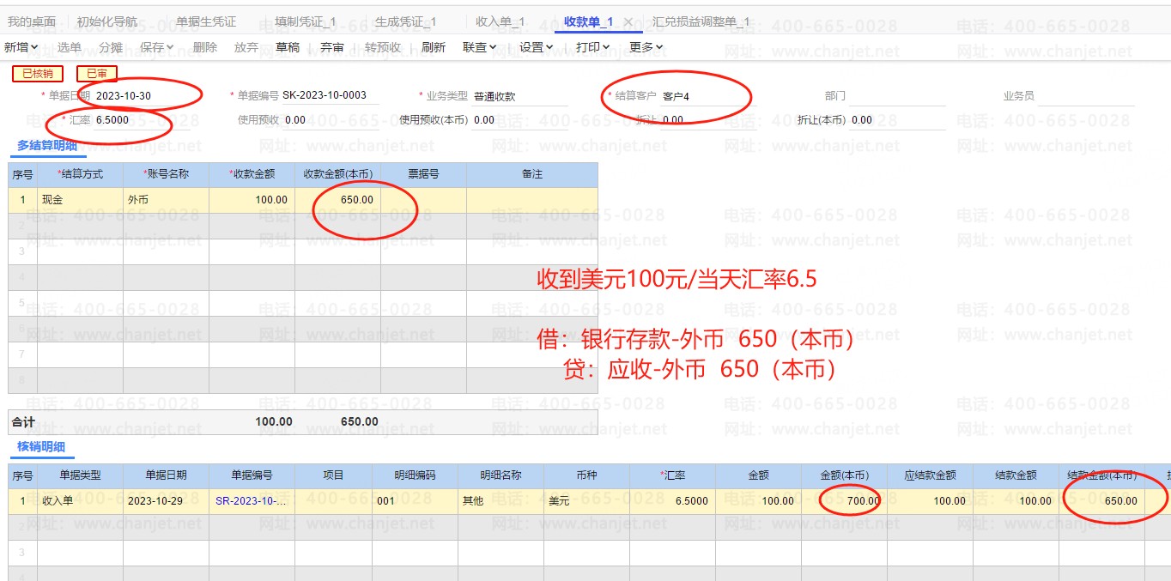This screenshot has height=581, width=1171.
Task: Expand the 联查 dropdown
Action: point(480,47)
